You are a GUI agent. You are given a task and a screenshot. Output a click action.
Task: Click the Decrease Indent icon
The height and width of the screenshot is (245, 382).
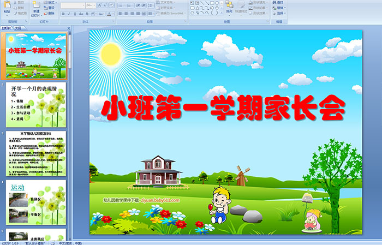pos(138,5)
